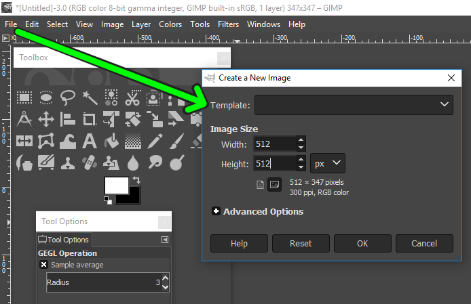Open the Edit menu
This screenshot has height=304, width=471.
tap(32, 24)
